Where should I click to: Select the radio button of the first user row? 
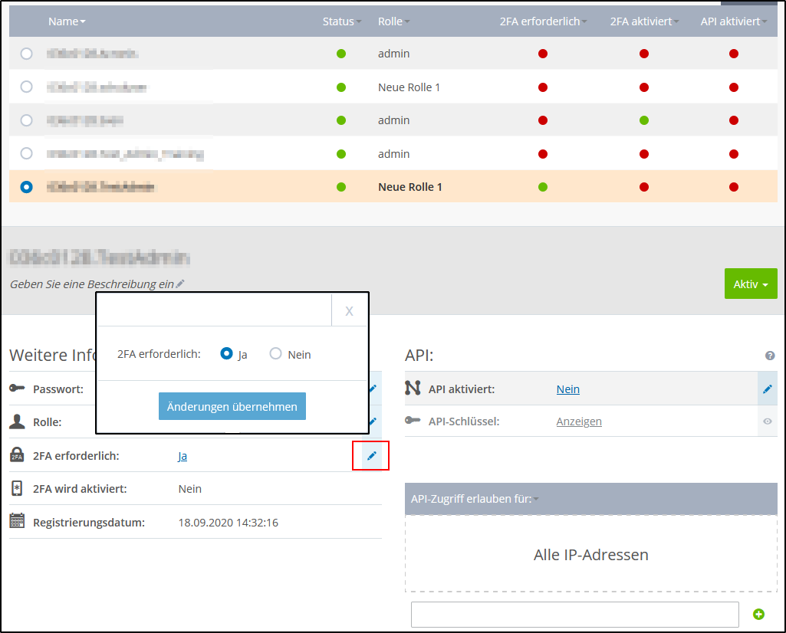(27, 54)
